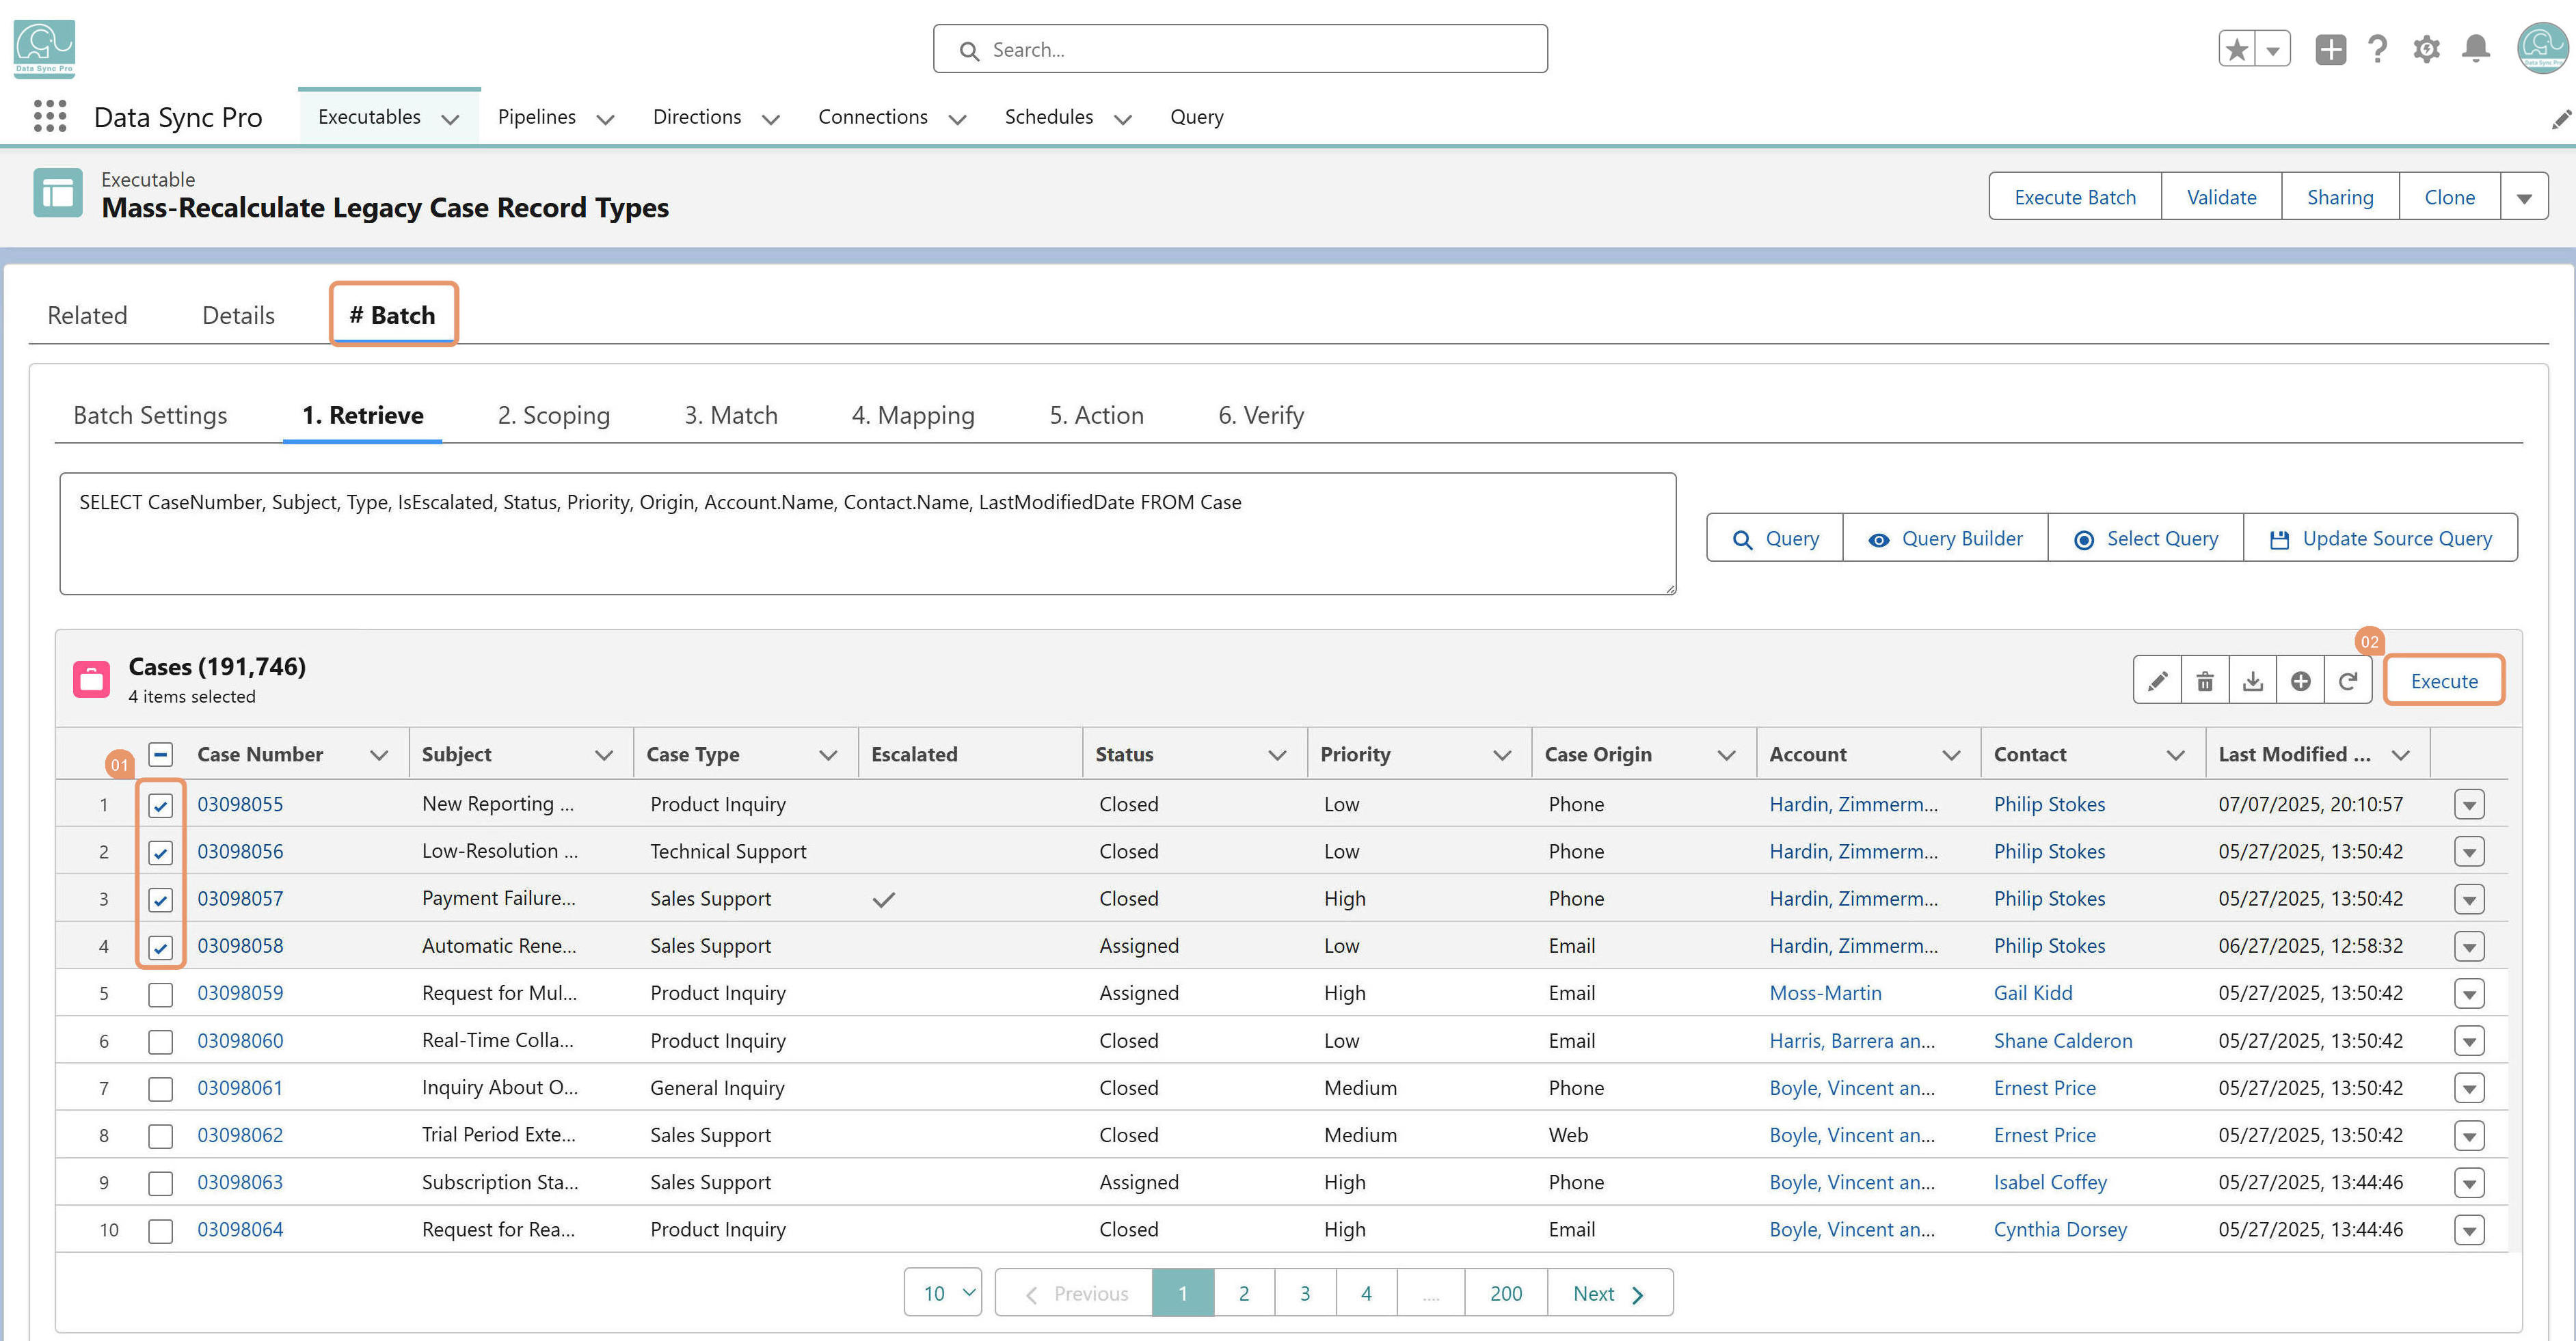Toggle the select-all header checkbox
The image size is (2576, 1341).
[160, 754]
